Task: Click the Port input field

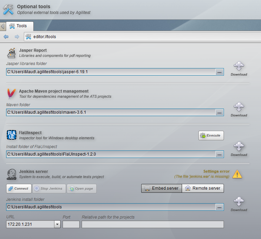Action: [x=71, y=224]
